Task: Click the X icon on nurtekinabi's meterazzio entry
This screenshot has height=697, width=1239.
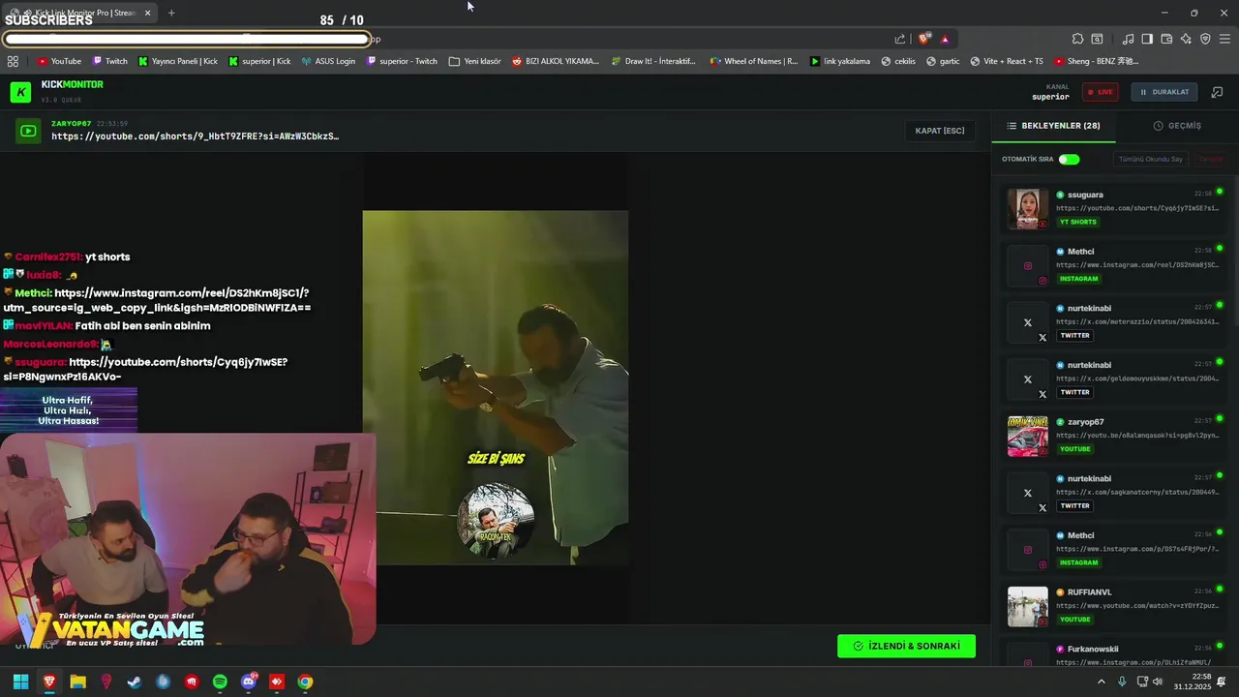Action: (x=1028, y=322)
